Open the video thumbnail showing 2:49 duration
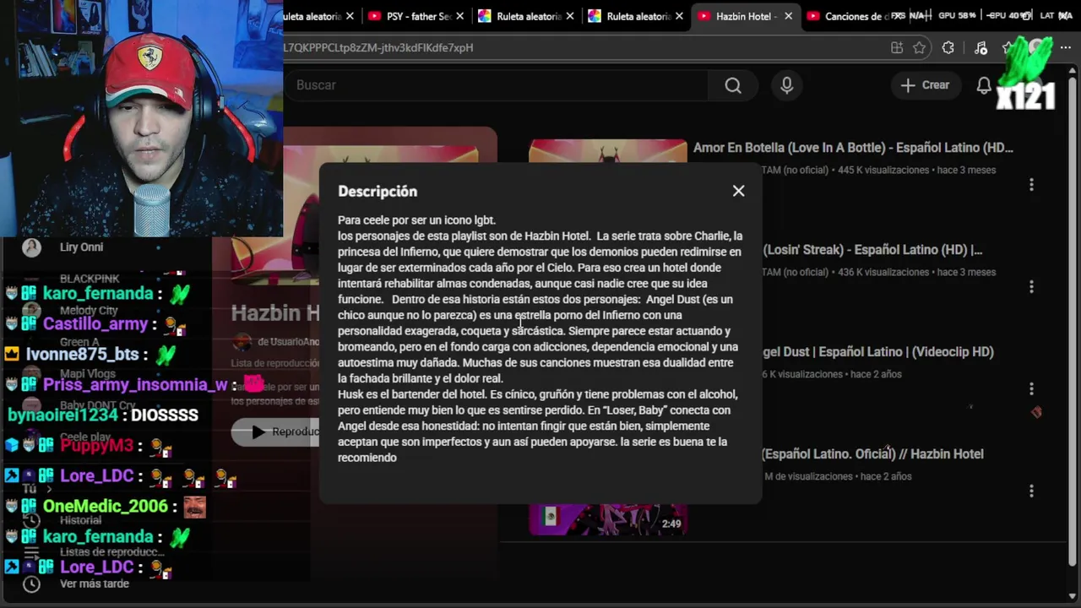The height and width of the screenshot is (608, 1081). point(608,519)
